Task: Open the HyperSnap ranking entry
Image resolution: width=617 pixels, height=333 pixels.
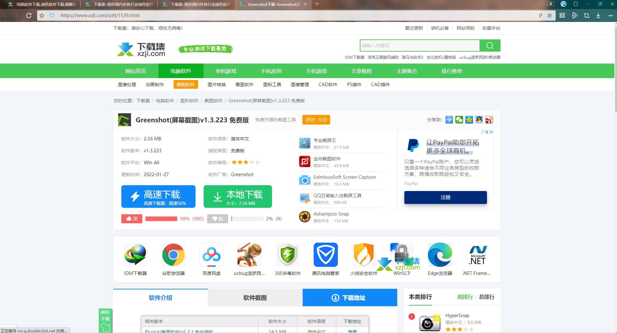Action: [x=457, y=316]
